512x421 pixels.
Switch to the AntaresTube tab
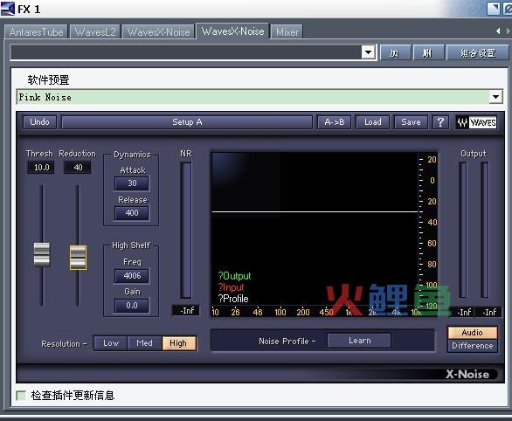pos(36,32)
